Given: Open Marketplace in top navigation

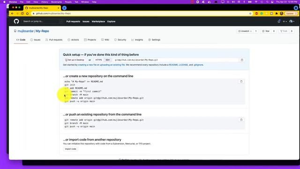Looking at the screenshot, I should point(98,22).
